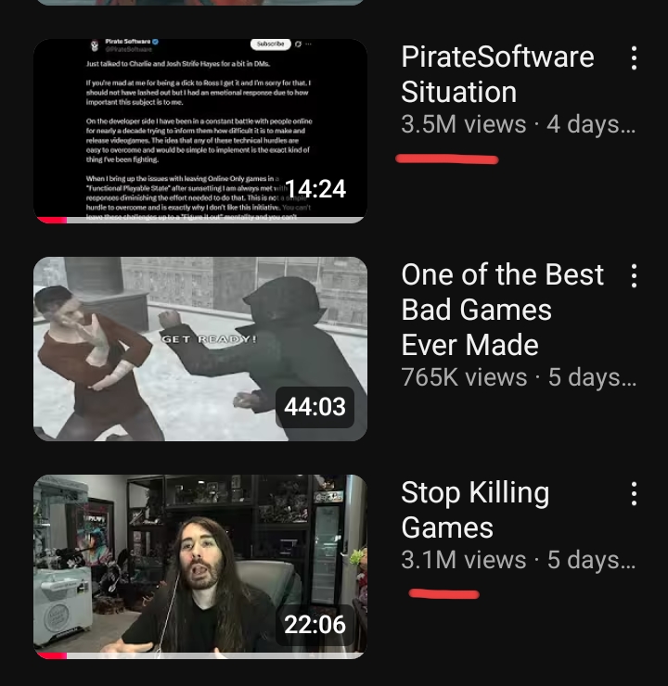Click the Pirate Software avatar in the tweet thumbnail
The width and height of the screenshot is (668, 686).
click(95, 45)
